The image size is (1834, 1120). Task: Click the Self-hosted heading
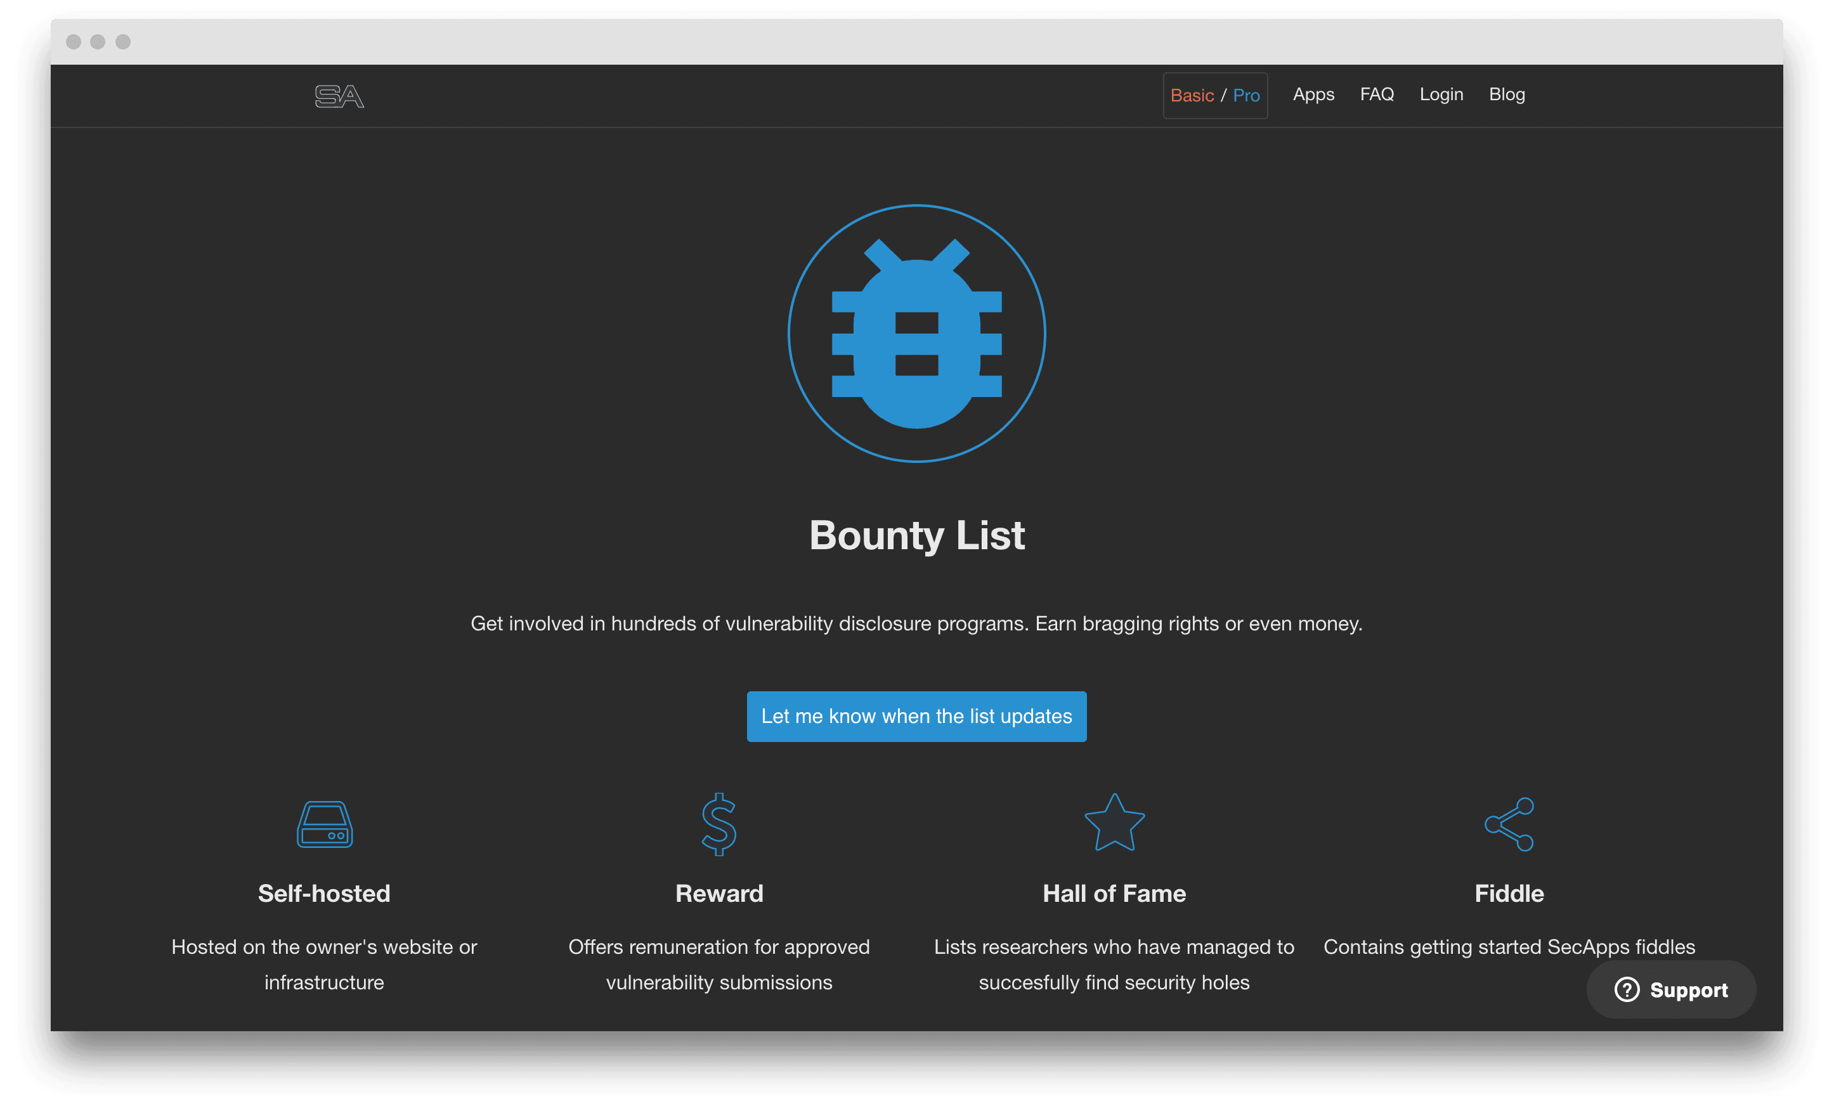pyautogui.click(x=324, y=893)
